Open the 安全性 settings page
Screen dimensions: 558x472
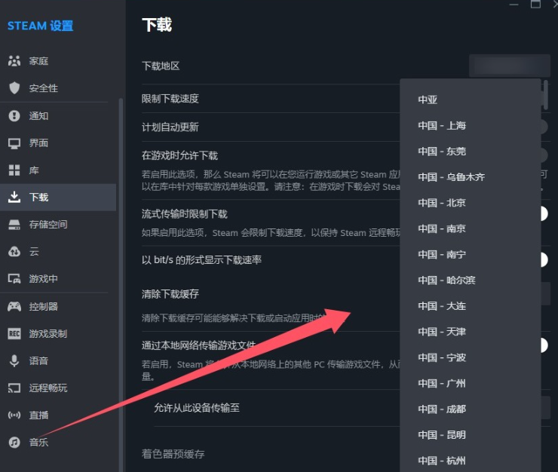[58, 88]
